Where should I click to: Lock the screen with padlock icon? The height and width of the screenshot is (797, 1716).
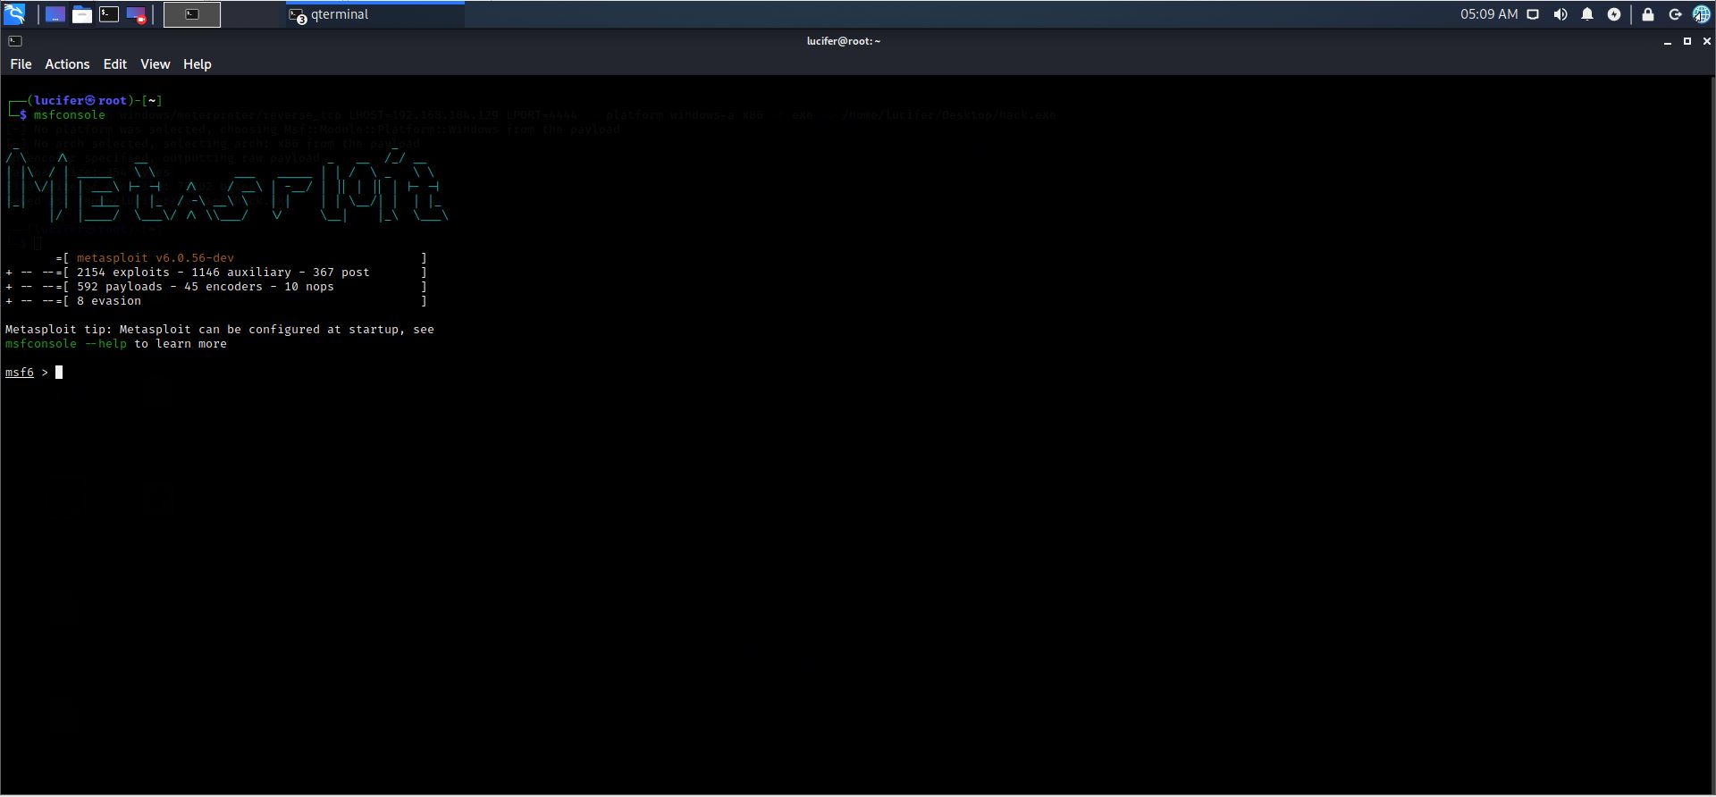coord(1648,14)
